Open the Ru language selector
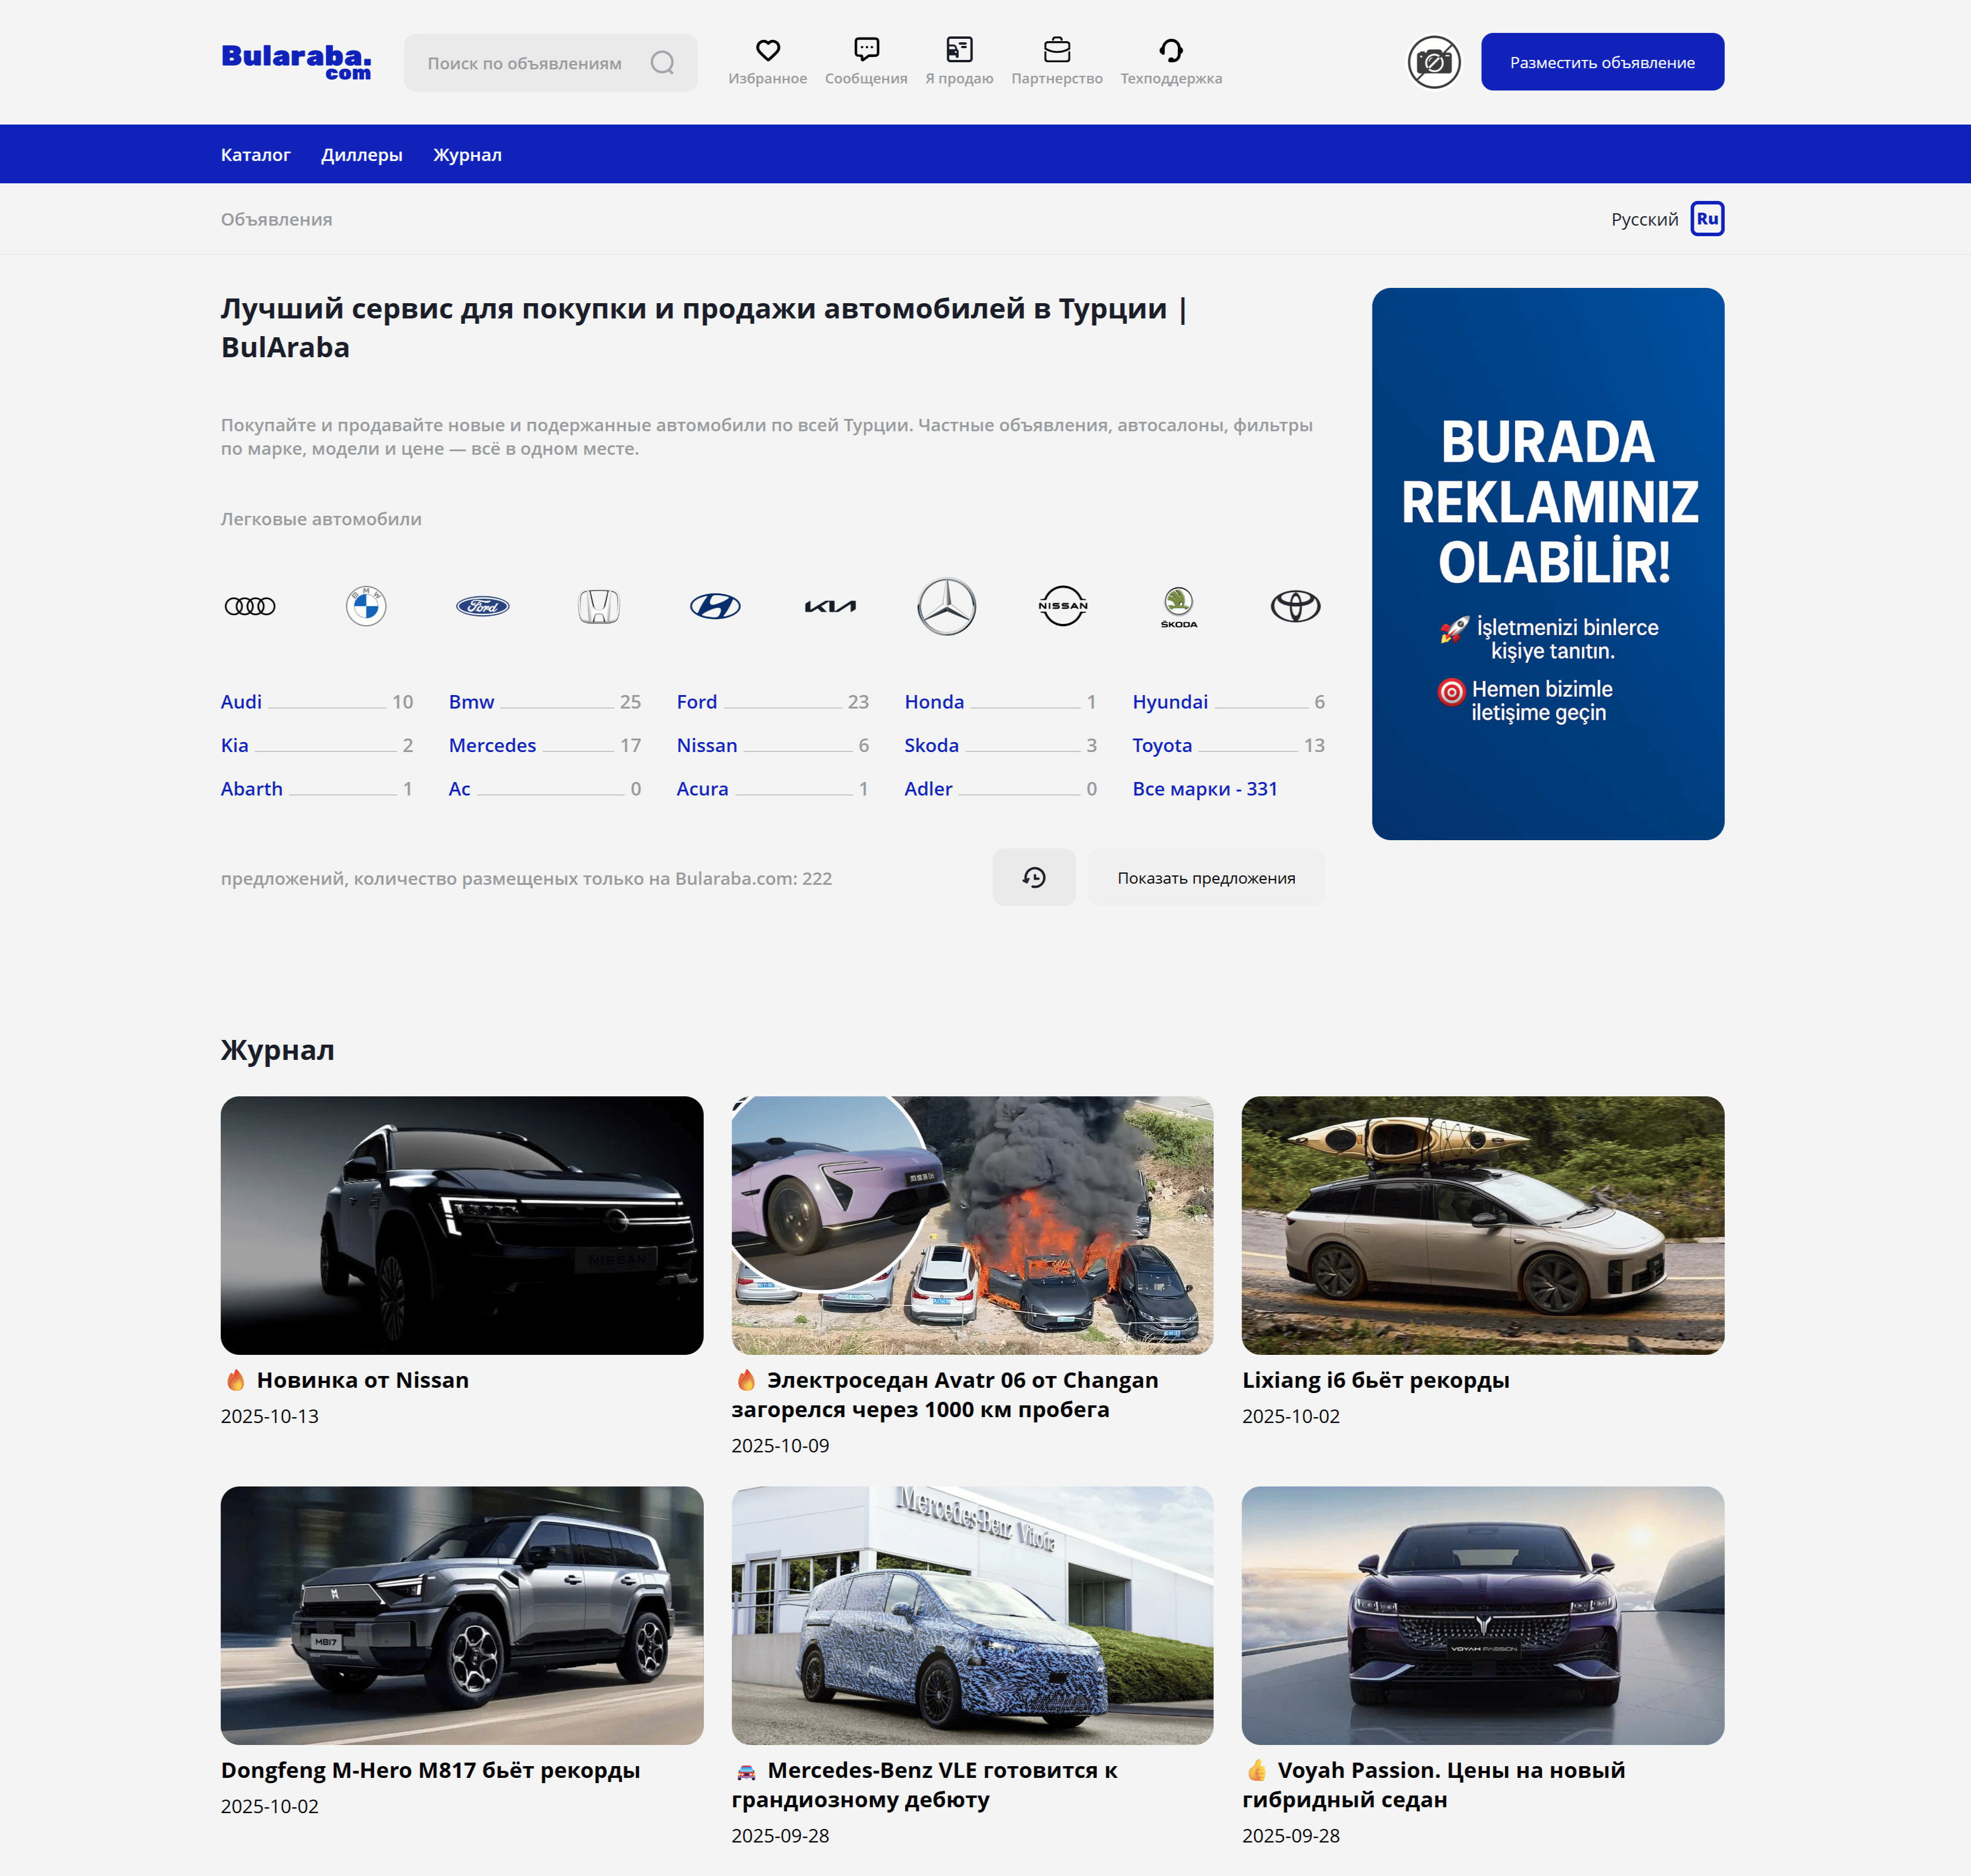The height and width of the screenshot is (1876, 1971). (1707, 219)
